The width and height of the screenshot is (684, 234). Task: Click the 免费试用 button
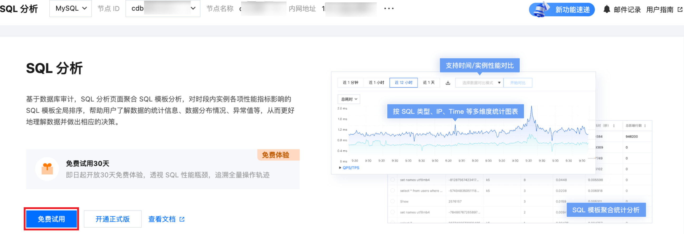click(51, 219)
